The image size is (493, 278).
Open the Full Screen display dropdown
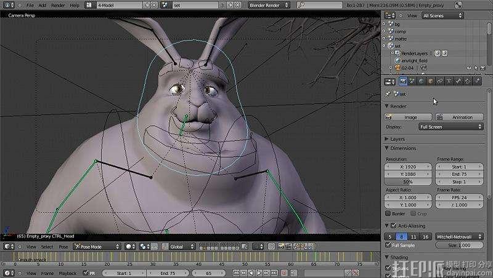tap(451, 127)
